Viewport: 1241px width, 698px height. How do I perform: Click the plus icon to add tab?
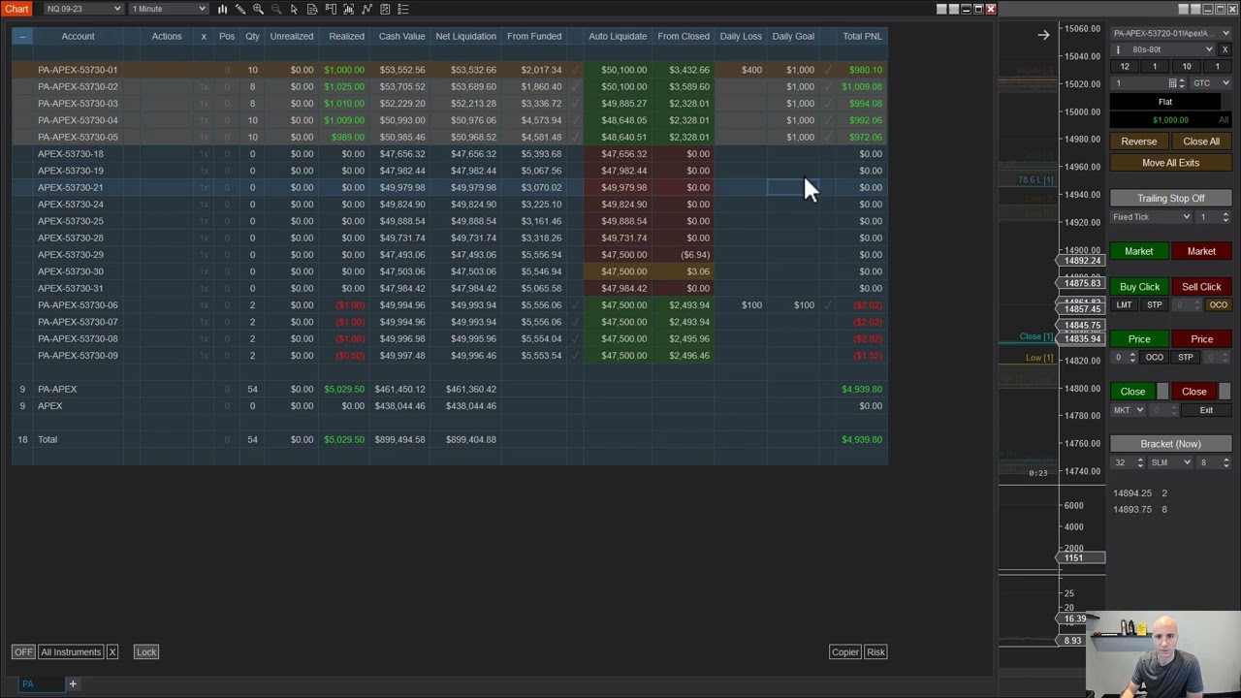pyautogui.click(x=72, y=684)
